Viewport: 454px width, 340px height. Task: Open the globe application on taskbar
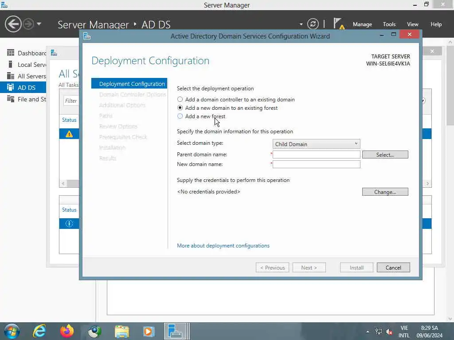[x=94, y=331]
